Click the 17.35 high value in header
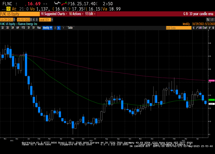 [78, 9]
